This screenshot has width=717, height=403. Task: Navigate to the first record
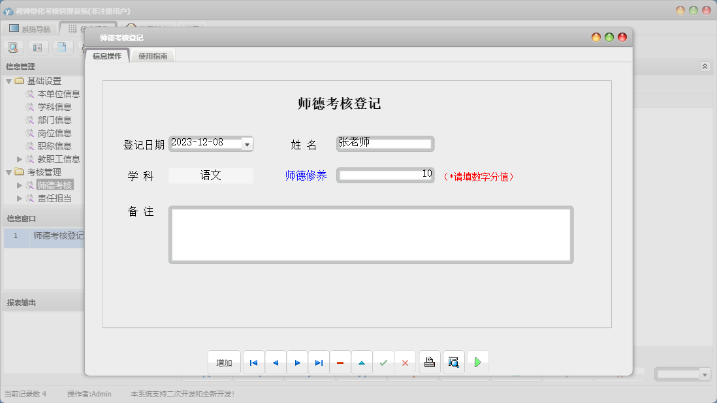pyautogui.click(x=253, y=362)
